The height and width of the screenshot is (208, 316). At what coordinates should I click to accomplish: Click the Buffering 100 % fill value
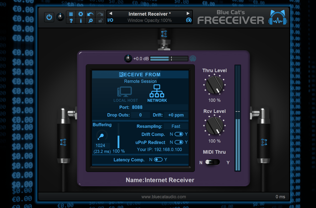point(119,151)
